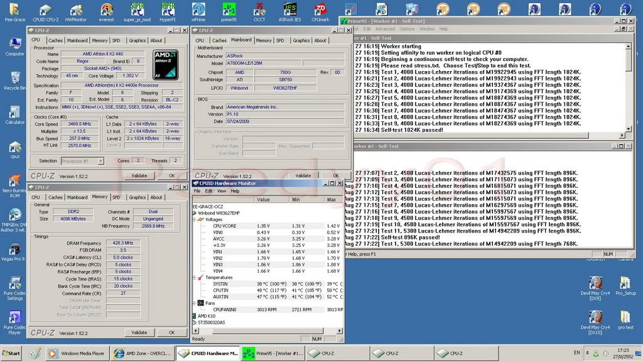Click the Paint shortcut in the Quick Launch
The image size is (643, 362).
click(35, 353)
